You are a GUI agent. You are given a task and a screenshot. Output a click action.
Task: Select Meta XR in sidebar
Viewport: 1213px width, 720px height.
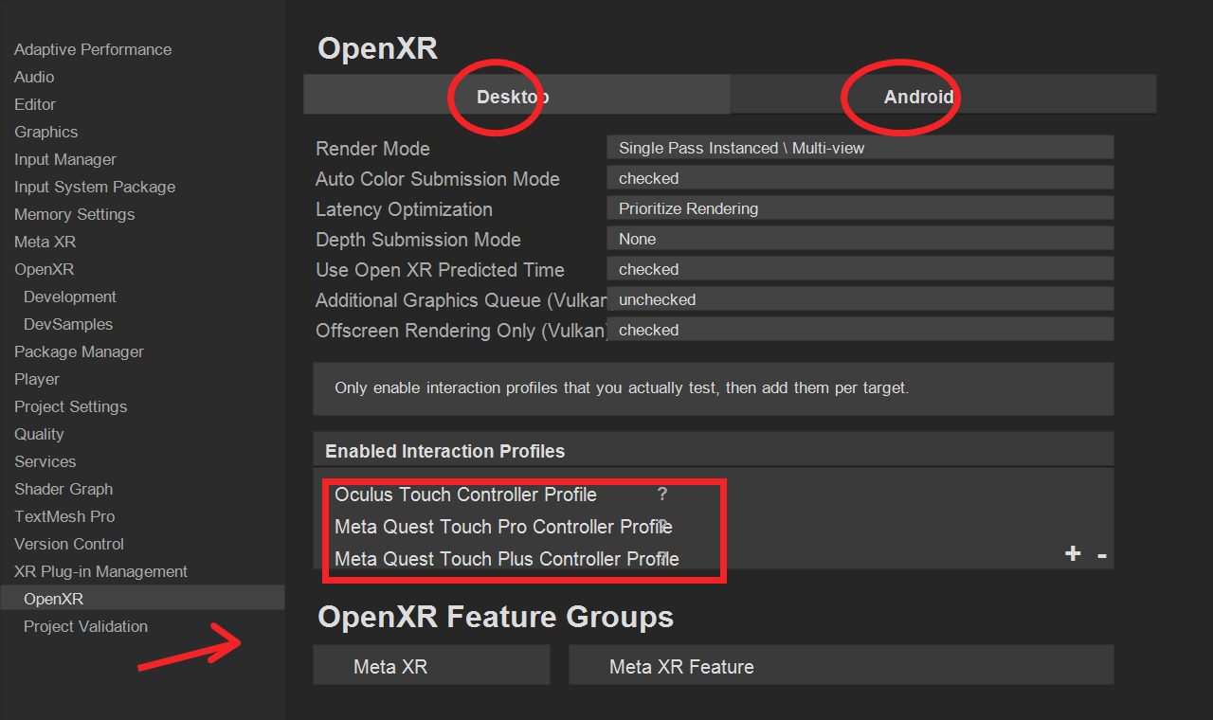coord(45,242)
